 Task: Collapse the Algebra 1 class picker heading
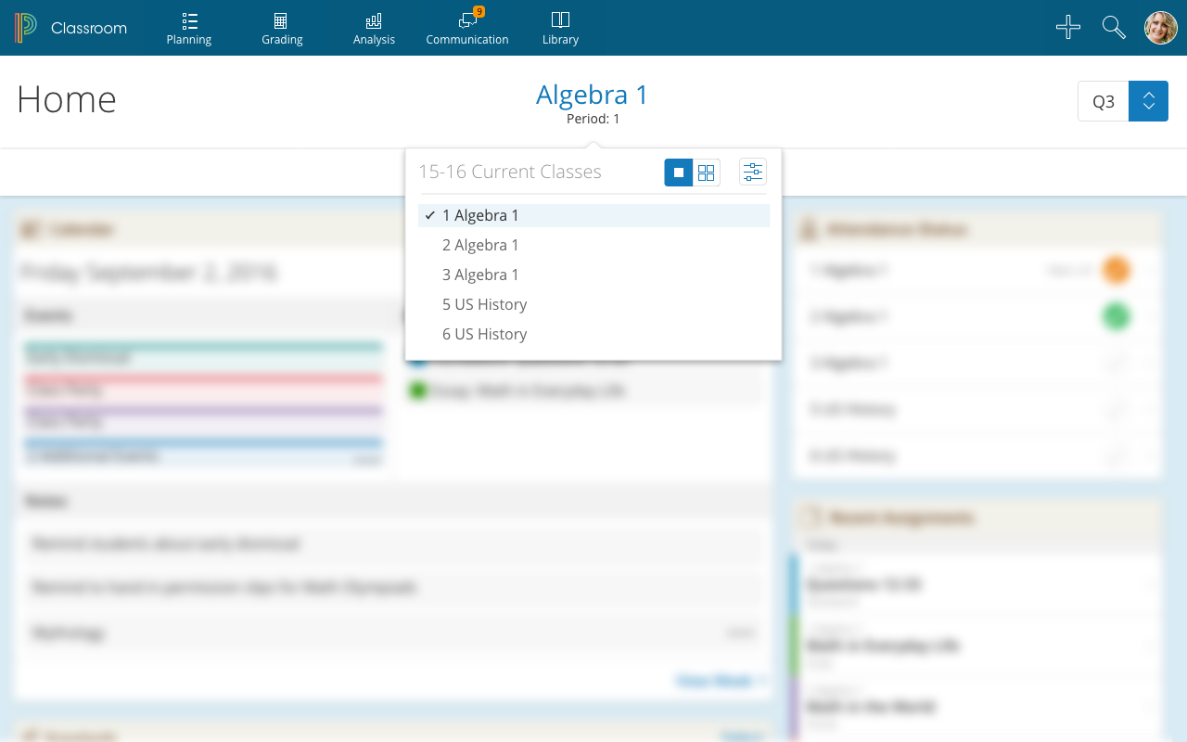pos(593,96)
